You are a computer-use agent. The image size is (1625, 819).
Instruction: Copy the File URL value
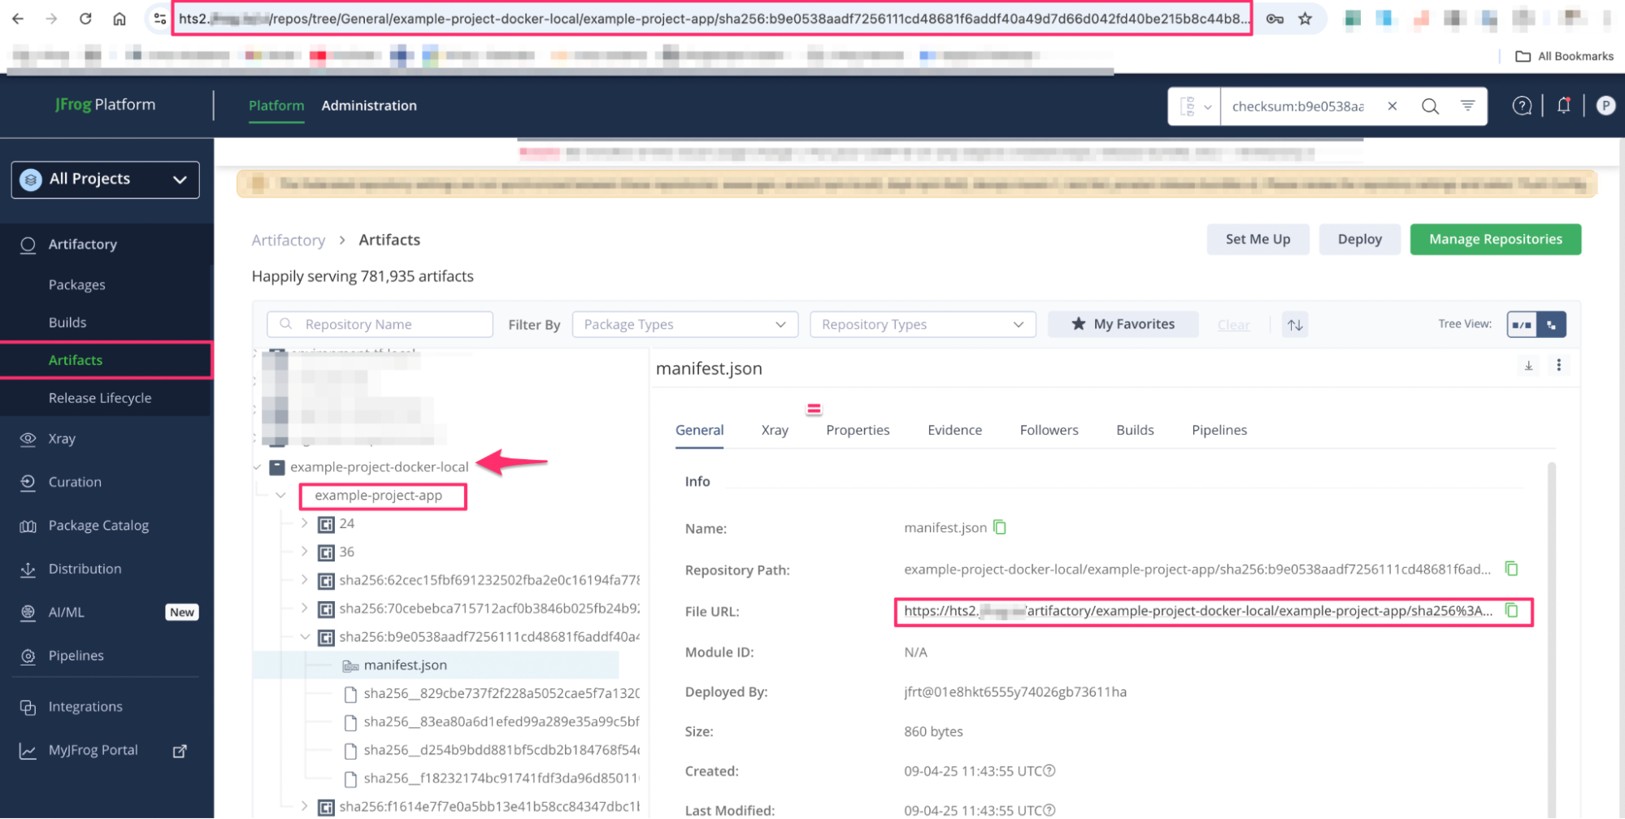(x=1511, y=610)
